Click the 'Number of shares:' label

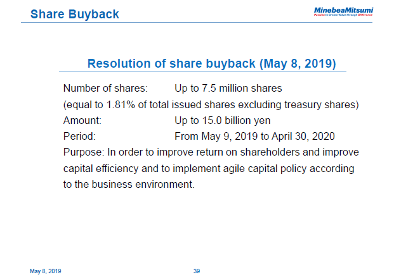tap(105, 89)
